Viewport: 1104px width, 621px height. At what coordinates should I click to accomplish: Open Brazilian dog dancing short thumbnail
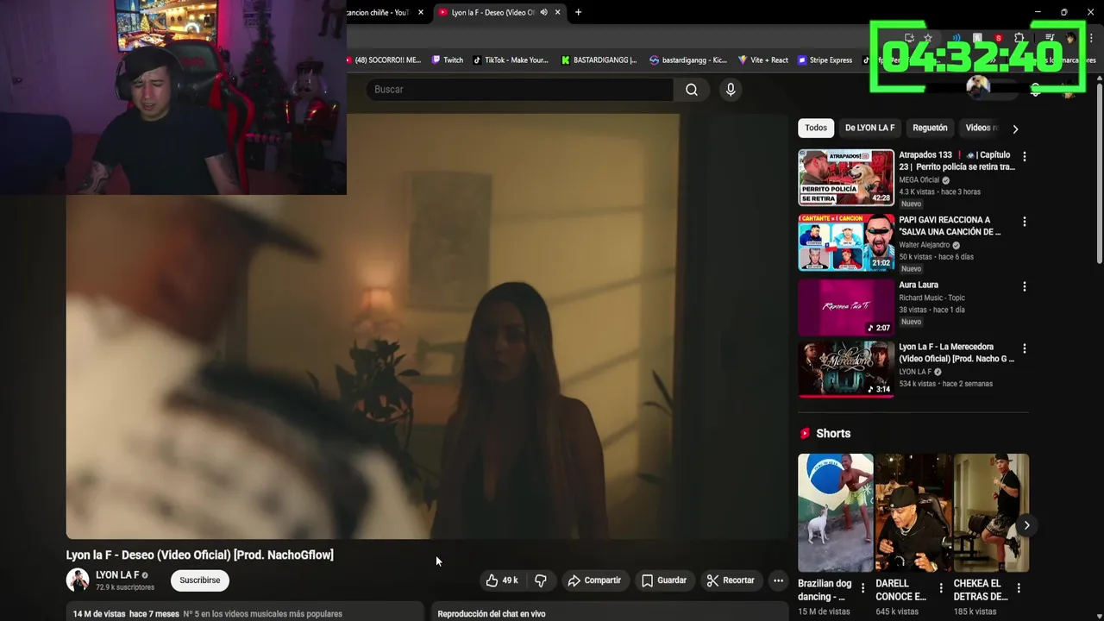tap(835, 512)
